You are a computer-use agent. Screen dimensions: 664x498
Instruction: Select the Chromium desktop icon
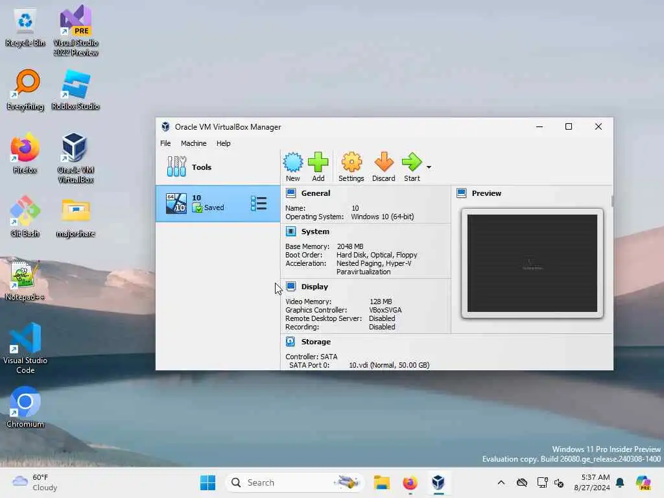25,407
